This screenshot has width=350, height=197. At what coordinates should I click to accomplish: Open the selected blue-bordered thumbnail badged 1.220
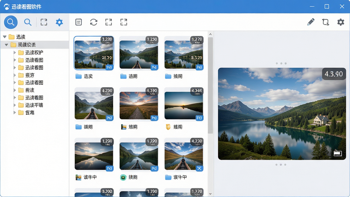(x=94, y=53)
